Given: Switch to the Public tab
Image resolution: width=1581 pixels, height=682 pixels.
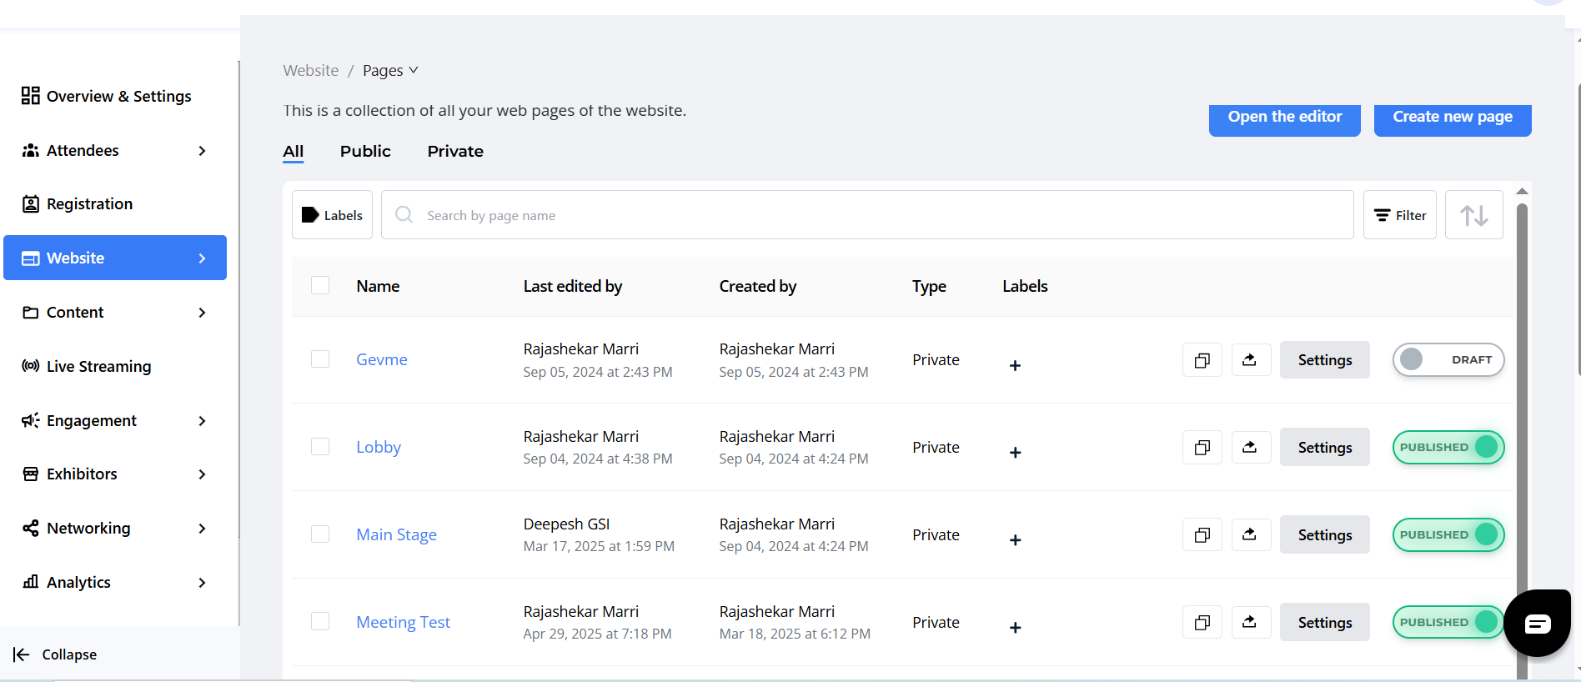Looking at the screenshot, I should click(x=365, y=152).
